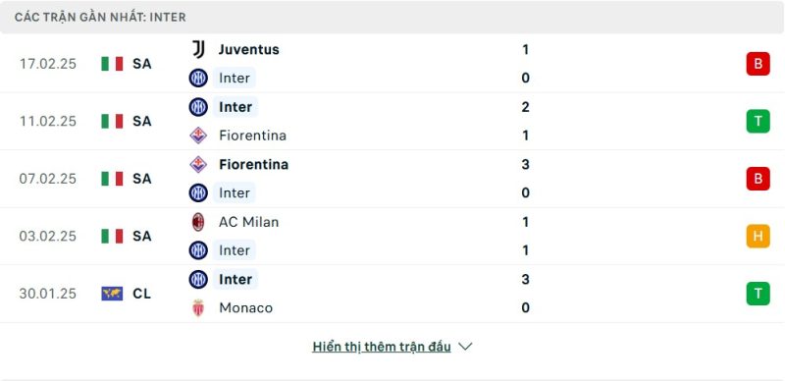The height and width of the screenshot is (381, 785).
Task: Click the green T badge for Monaco match
Action: point(758,294)
